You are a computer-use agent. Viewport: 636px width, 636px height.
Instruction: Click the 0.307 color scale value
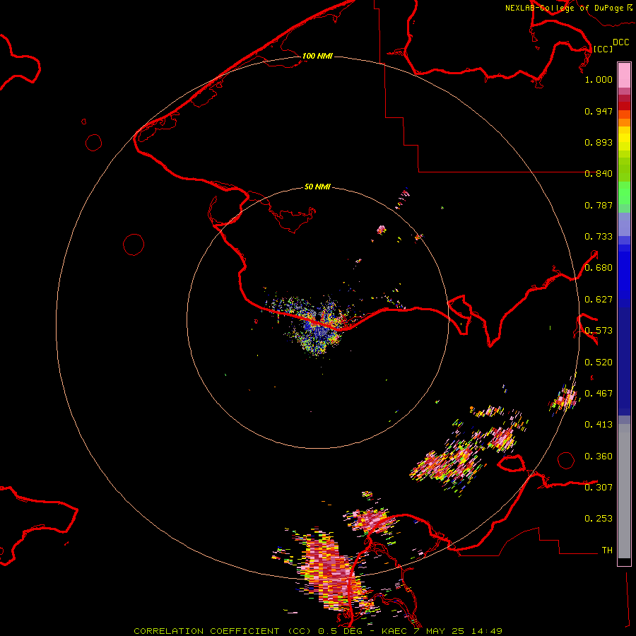tap(599, 488)
